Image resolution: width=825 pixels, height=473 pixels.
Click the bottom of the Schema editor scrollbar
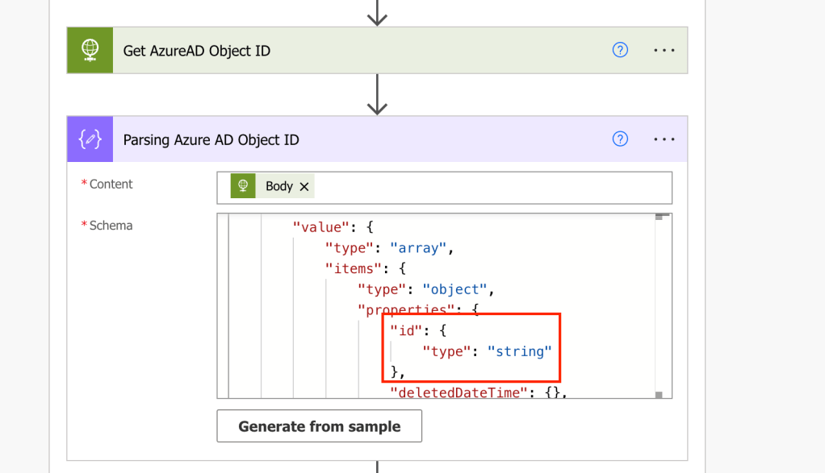(x=659, y=394)
